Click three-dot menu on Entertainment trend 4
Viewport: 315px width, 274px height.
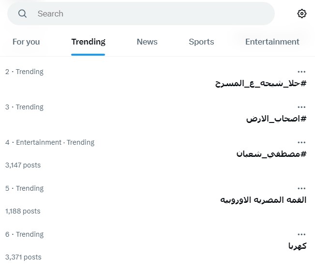tap(301, 142)
